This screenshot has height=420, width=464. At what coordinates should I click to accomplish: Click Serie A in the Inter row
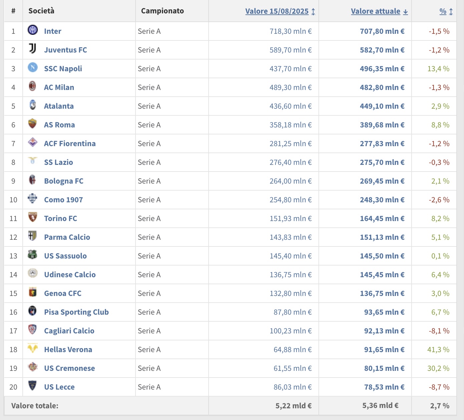click(x=149, y=31)
